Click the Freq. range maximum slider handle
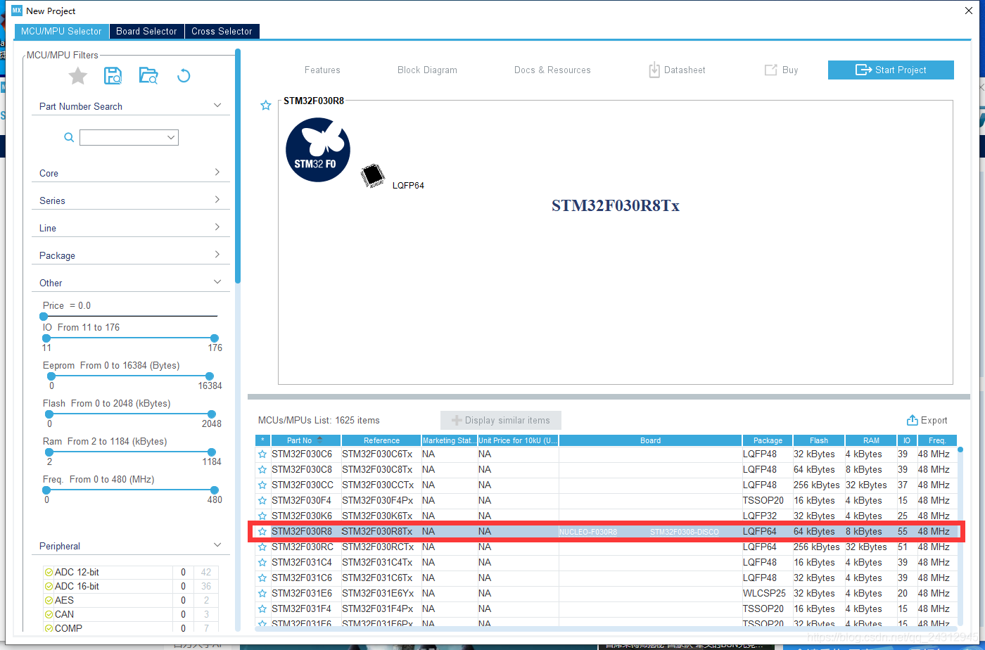The height and width of the screenshot is (650, 985). (214, 490)
